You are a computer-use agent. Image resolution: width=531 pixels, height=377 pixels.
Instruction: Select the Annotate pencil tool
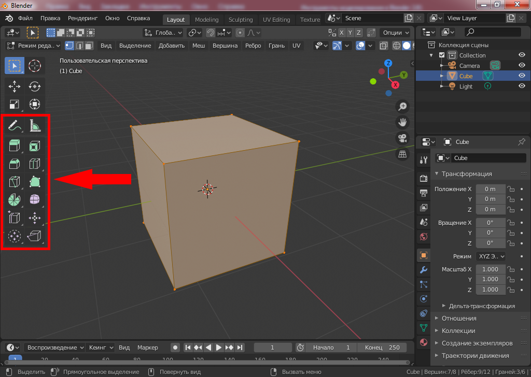tap(15, 126)
